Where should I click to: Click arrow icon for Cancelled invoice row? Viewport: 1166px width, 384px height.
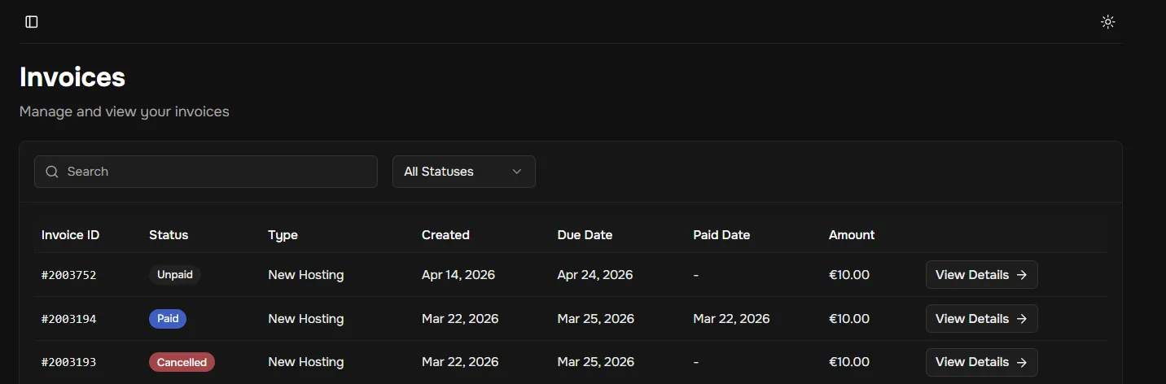click(x=1022, y=362)
